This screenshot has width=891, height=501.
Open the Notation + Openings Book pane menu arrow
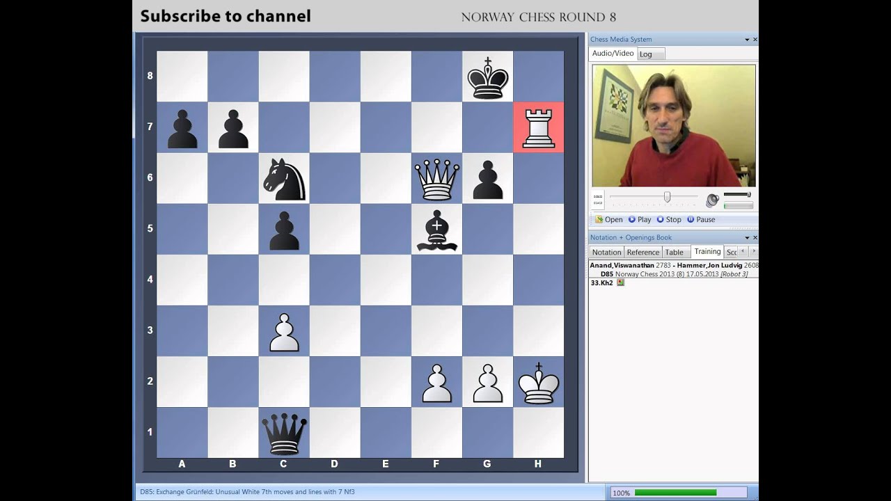[x=747, y=237]
